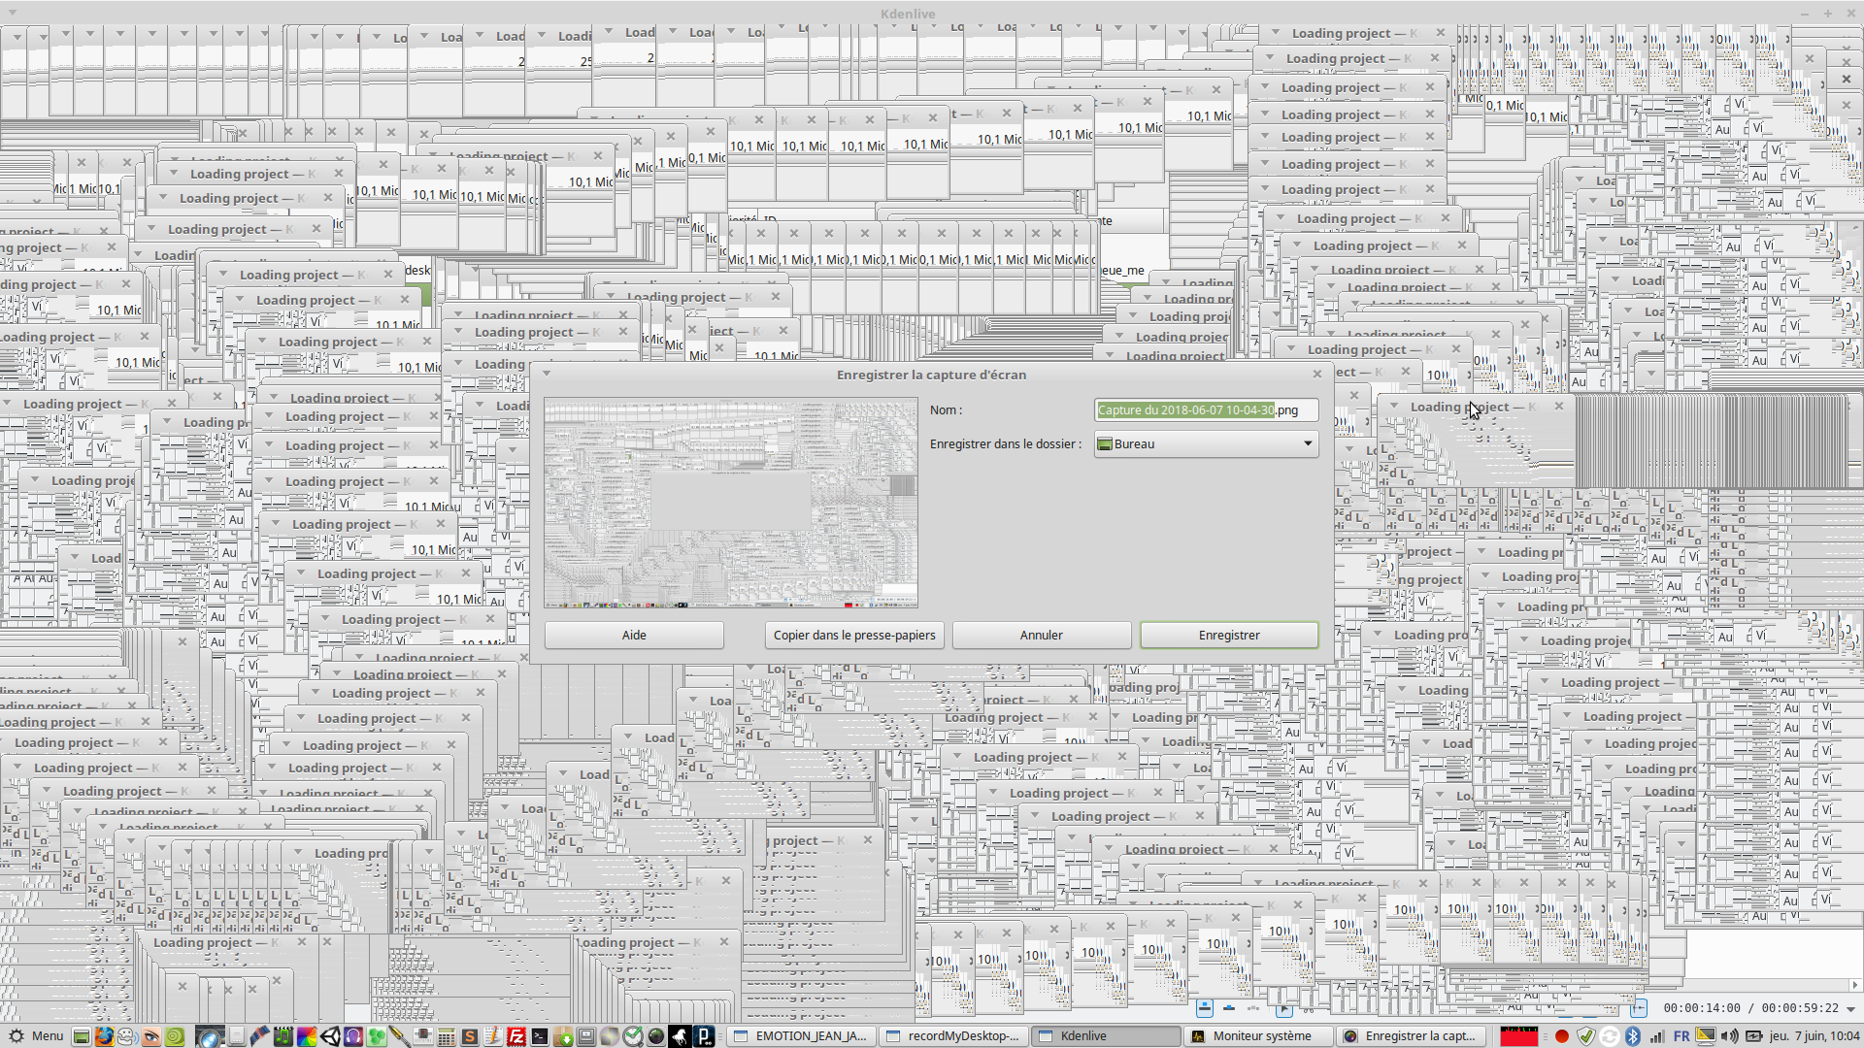Screen dimensions: 1864x1048
Task: Open the Unity launcher icon
Action: [x=331, y=1036]
